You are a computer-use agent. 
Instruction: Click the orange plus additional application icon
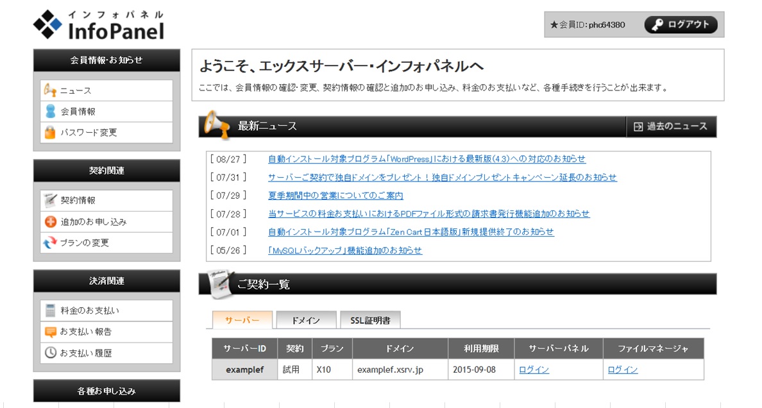tap(50, 222)
